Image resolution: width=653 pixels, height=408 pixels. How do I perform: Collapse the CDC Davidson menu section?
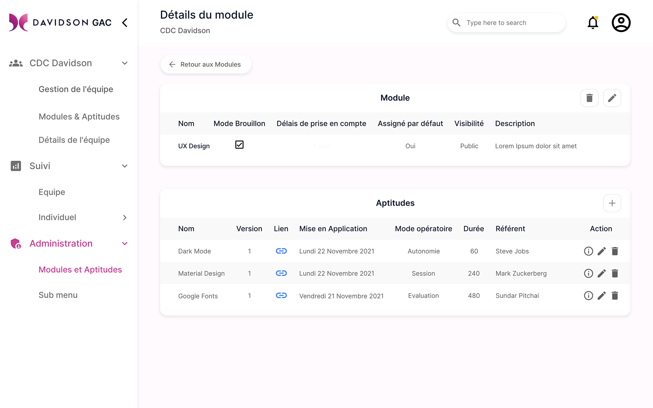[x=124, y=63]
